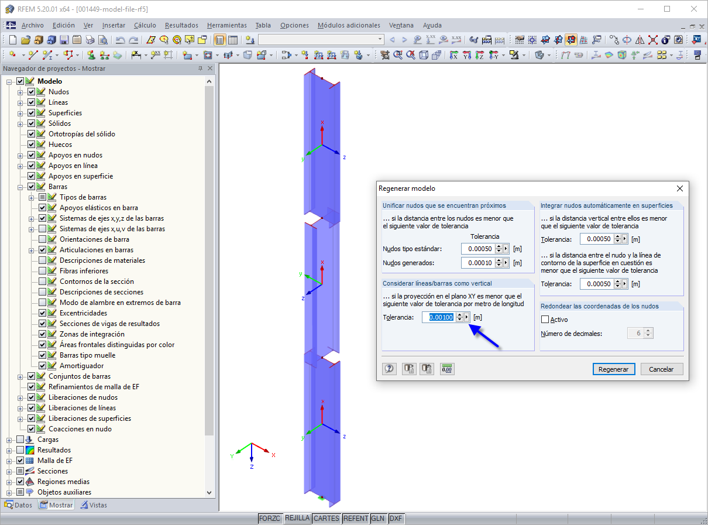Decrease Nudos generados tolerance spinner
This screenshot has width=708, height=525.
(499, 266)
